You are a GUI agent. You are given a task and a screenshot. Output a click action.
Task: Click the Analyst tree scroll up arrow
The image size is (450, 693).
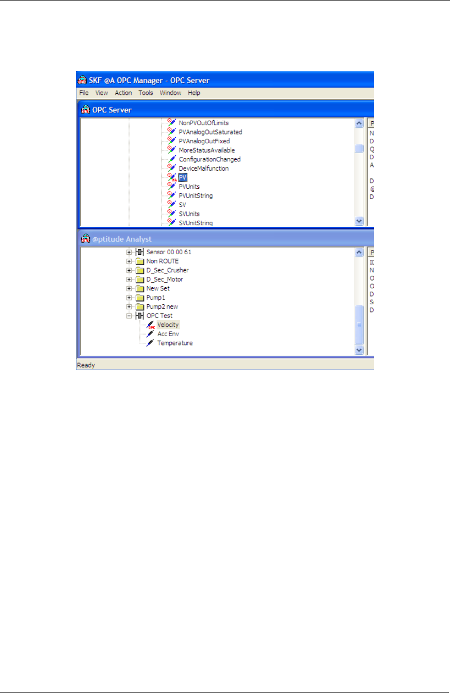point(360,253)
